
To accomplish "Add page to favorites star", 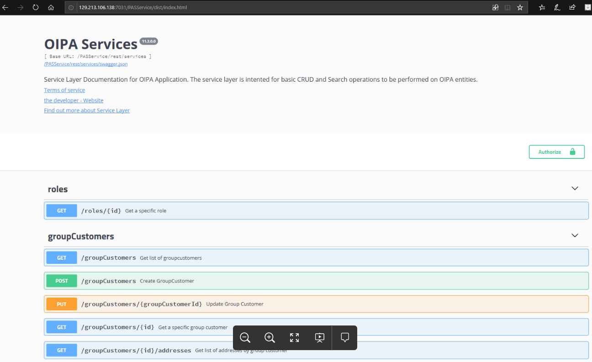I will click(x=520, y=7).
